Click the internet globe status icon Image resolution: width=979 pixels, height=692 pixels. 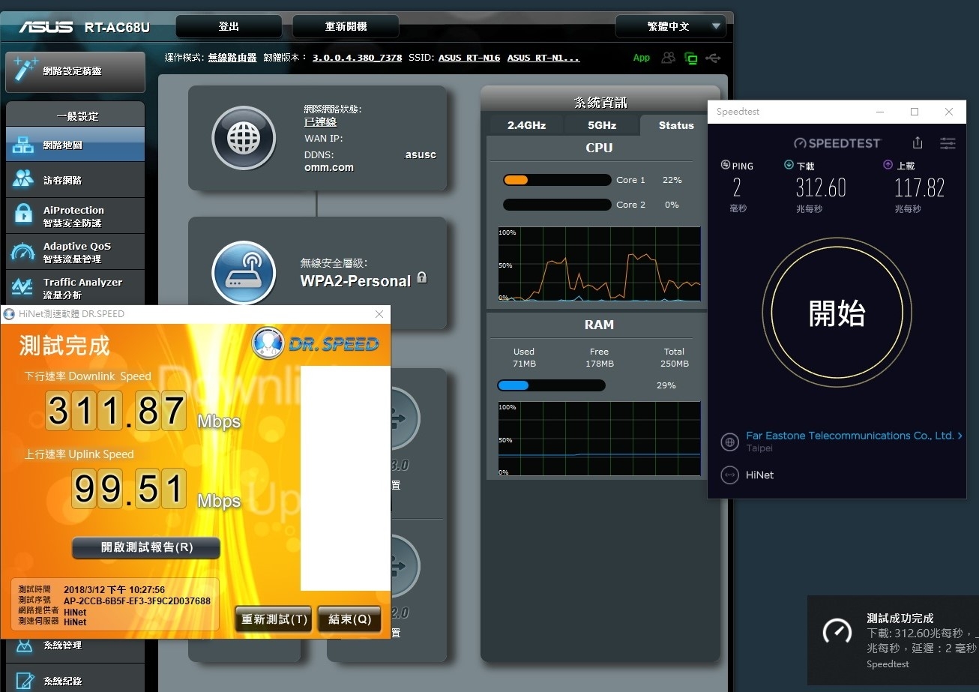pos(244,138)
